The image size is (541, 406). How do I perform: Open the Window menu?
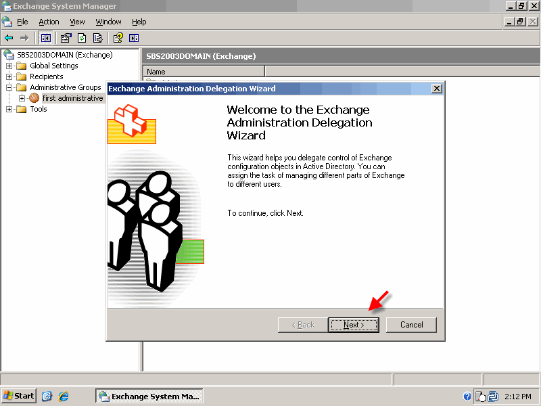[x=108, y=22]
